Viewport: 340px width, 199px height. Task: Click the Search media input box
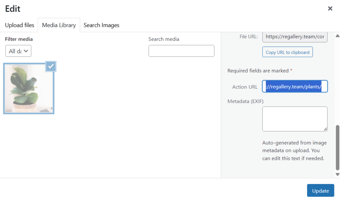click(x=181, y=51)
